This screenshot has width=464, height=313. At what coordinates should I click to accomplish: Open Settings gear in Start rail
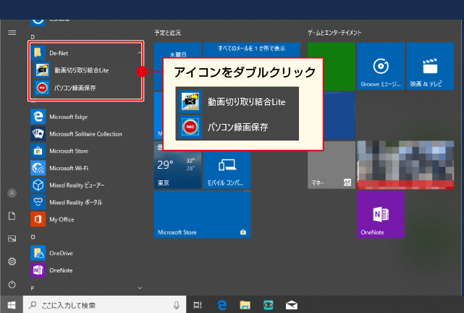coord(12,262)
